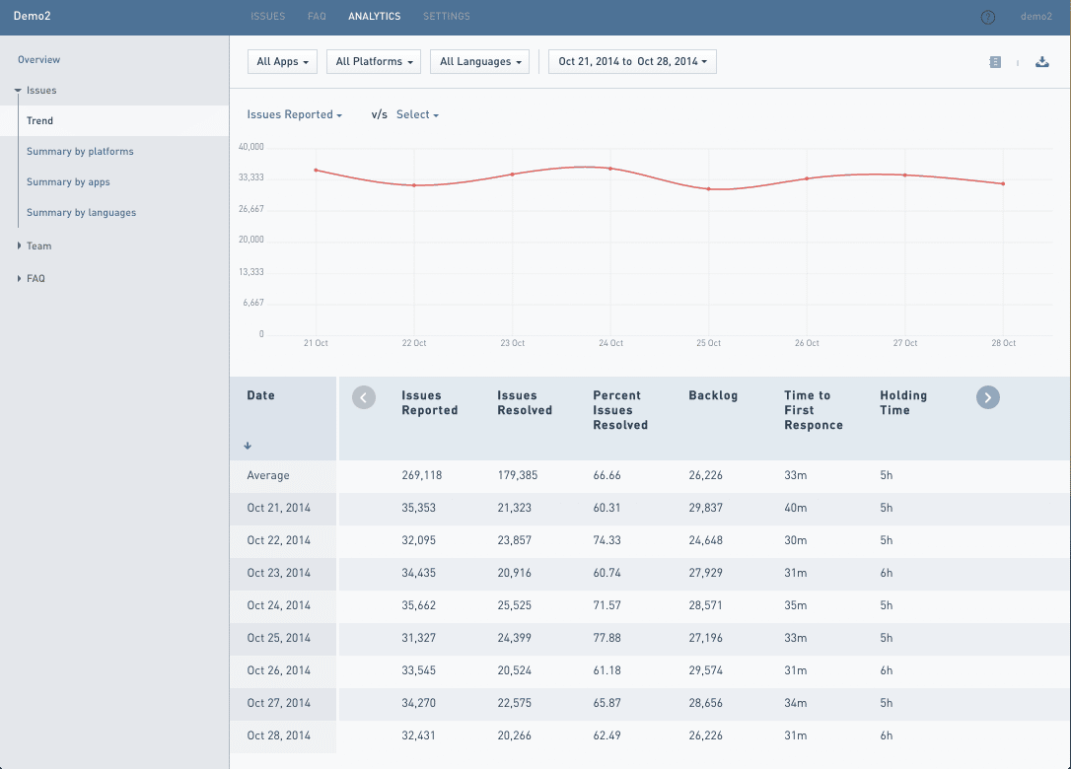Click the left circular arrow in the table header
Screen dimensions: 1071x769
point(363,397)
